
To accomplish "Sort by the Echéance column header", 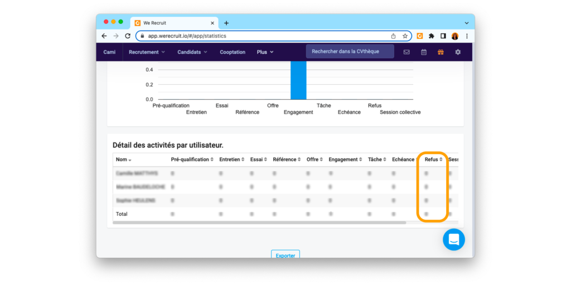I will tap(404, 160).
